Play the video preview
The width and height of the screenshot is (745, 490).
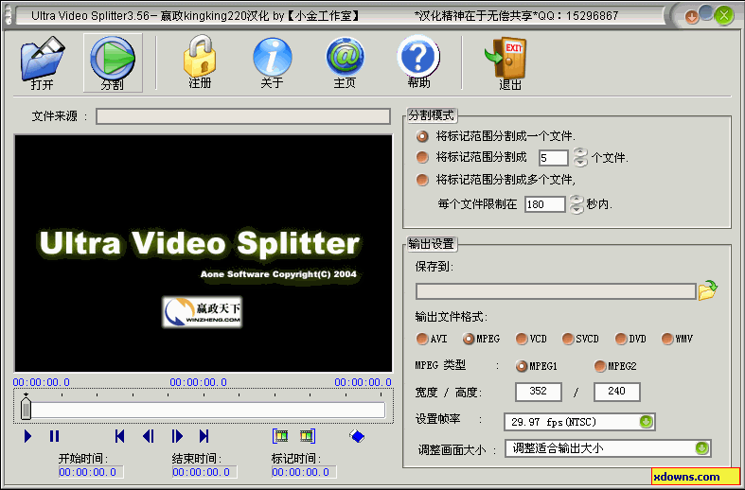27,436
